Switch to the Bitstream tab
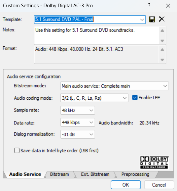 click(x=59, y=174)
